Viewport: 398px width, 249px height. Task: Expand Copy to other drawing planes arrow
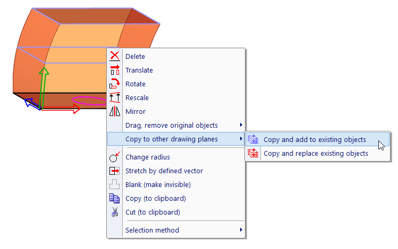tap(241, 139)
